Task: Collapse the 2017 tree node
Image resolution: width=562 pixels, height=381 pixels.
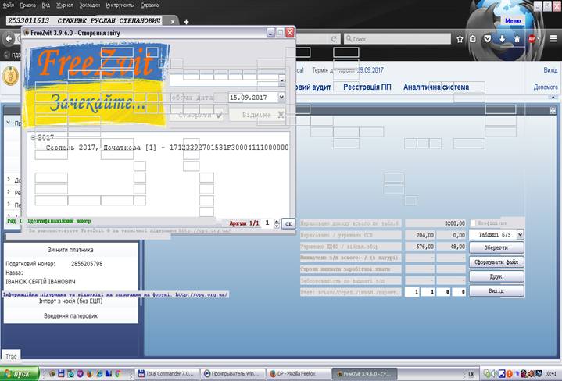Action: (x=32, y=137)
